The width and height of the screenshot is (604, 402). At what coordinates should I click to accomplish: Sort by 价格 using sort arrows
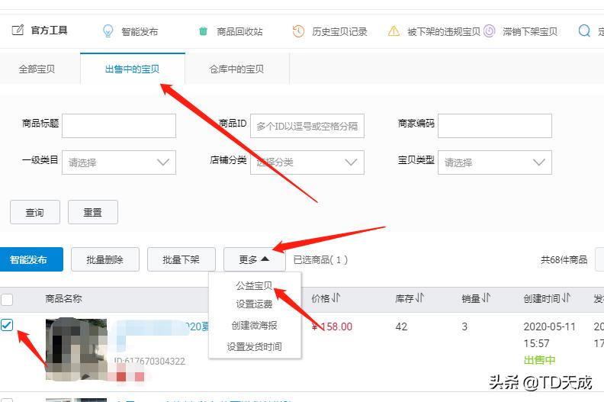pos(336,298)
